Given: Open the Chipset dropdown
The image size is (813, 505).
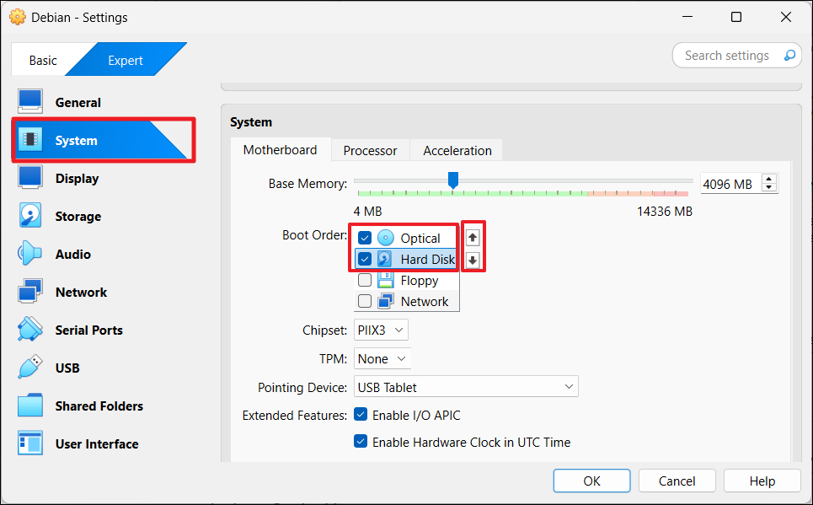Looking at the screenshot, I should (x=381, y=330).
